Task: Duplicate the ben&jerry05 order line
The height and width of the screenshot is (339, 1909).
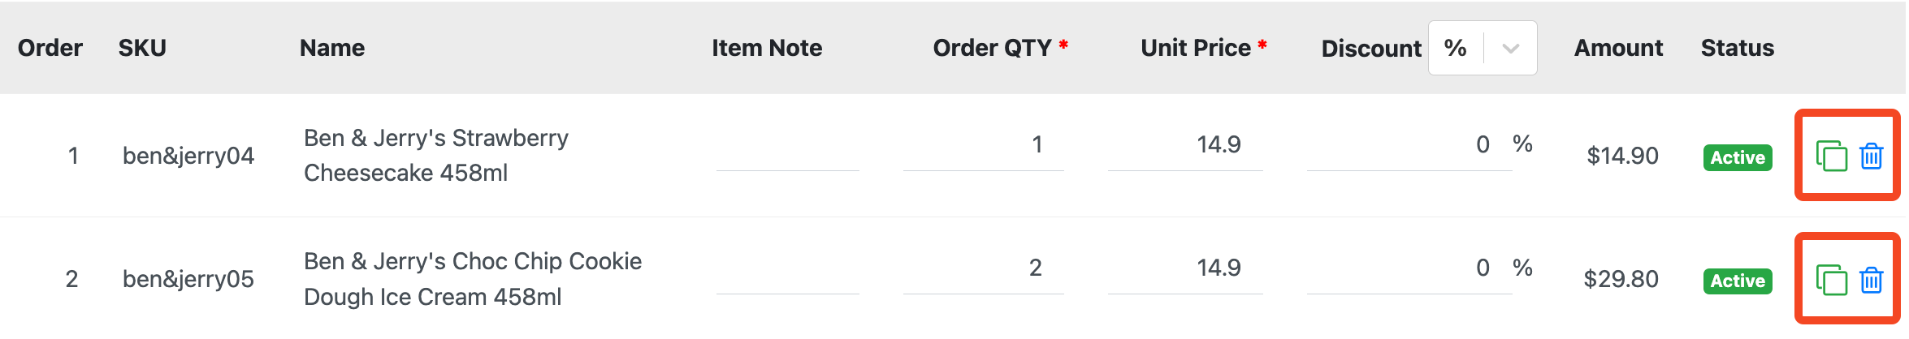Action: pos(1831,280)
